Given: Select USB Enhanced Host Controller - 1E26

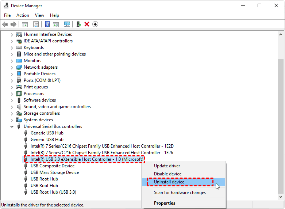Looking at the screenshot, I should point(102,153).
